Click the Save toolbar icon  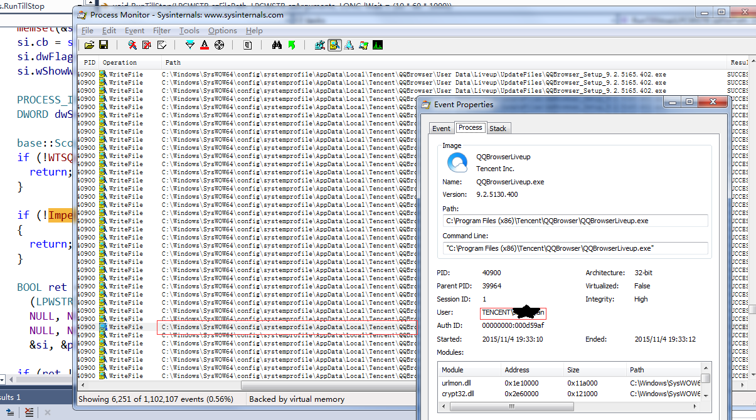pos(104,45)
